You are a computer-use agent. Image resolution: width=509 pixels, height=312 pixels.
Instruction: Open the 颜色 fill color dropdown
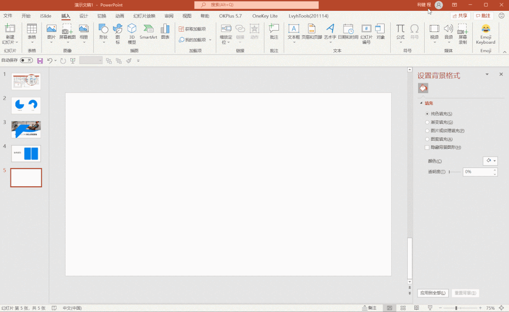click(490, 160)
